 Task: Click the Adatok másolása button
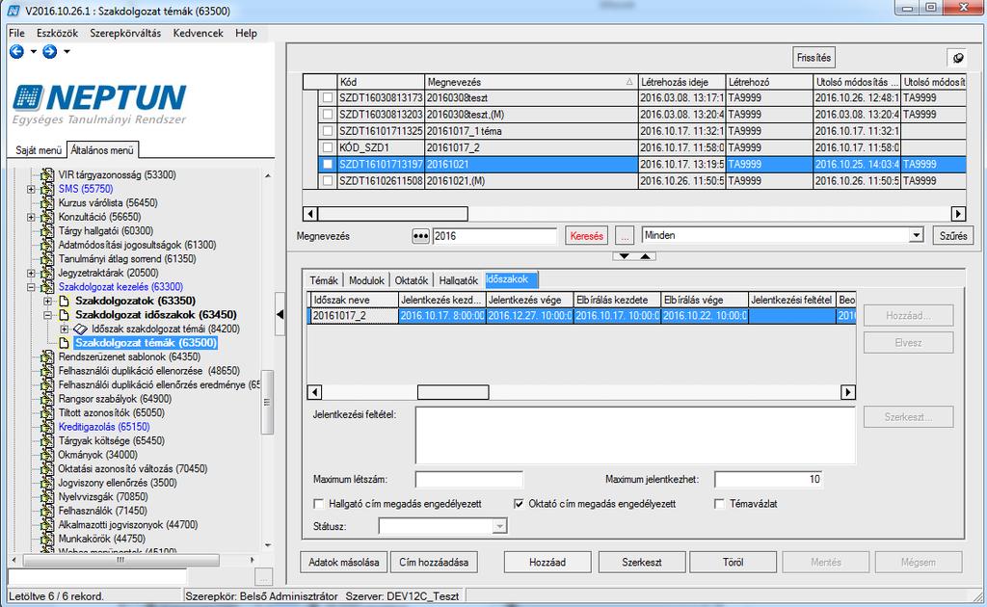(x=344, y=563)
